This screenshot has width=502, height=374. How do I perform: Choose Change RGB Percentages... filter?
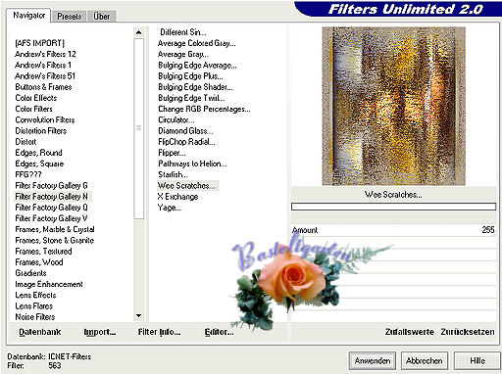[x=204, y=109]
